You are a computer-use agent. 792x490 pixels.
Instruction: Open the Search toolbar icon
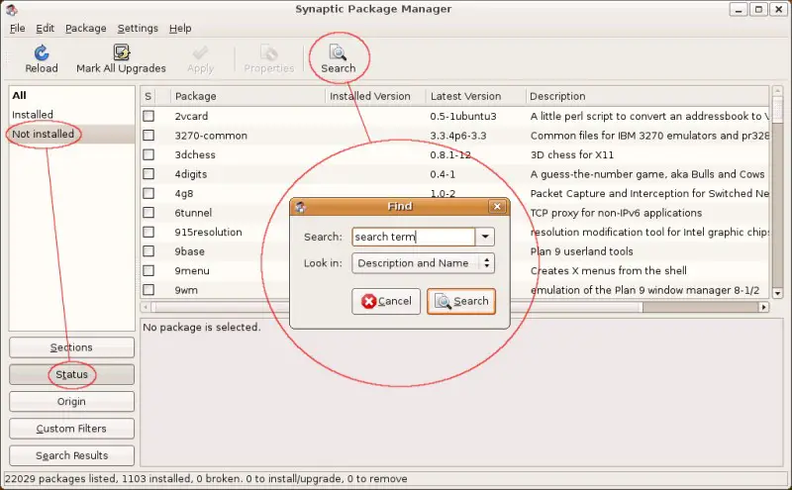(x=338, y=52)
